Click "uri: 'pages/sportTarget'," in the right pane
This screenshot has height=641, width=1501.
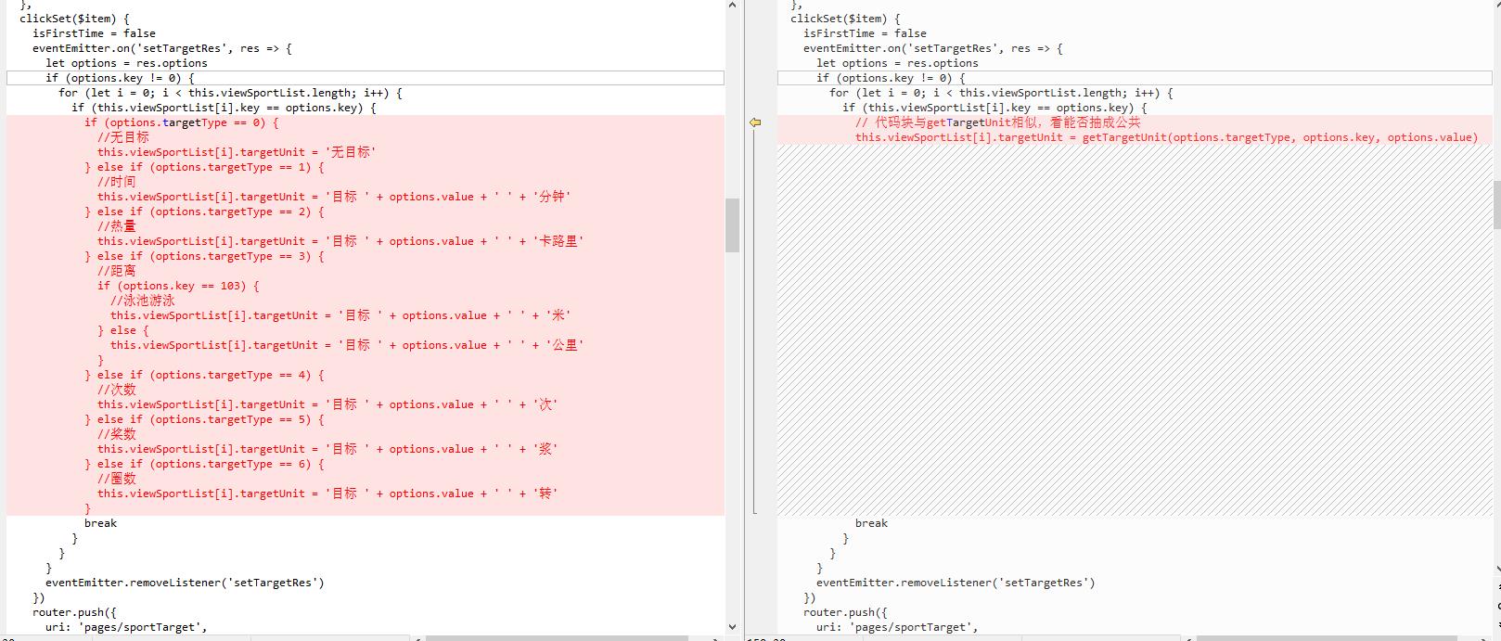(897, 627)
